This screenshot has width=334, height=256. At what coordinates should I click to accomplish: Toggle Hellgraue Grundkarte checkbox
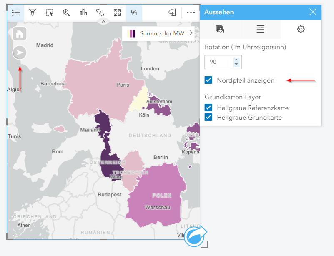click(x=208, y=117)
